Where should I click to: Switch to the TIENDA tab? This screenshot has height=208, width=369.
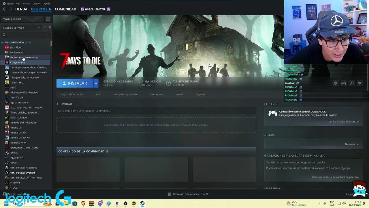point(21,9)
